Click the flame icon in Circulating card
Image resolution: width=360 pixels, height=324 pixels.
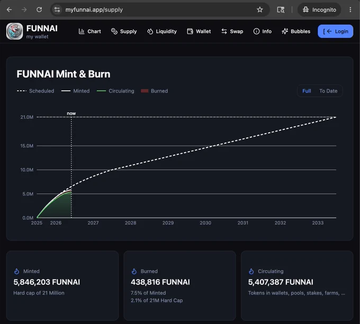(251, 271)
